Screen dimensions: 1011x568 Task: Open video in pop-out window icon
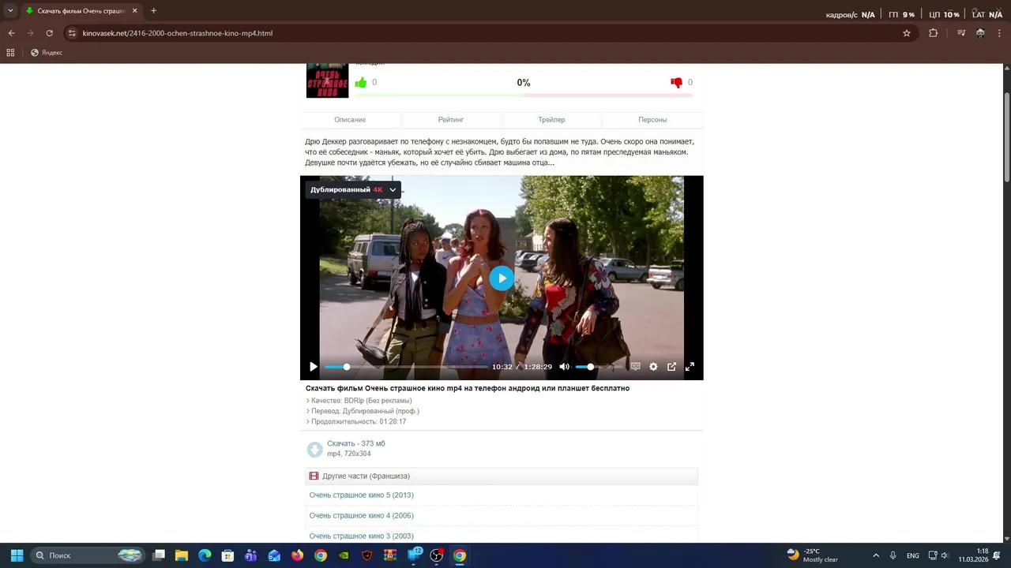coord(671,367)
